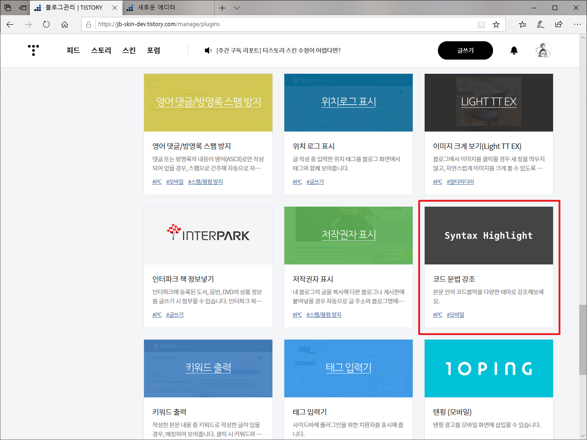Image resolution: width=587 pixels, height=440 pixels.
Task: Click the Tistory dots logo
Action: (x=33, y=50)
